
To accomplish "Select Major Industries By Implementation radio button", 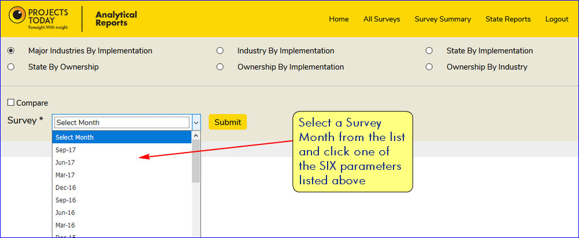I will (x=11, y=51).
